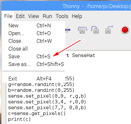Screen dimensions: 131x124
Task: Open the Run menu
Action: (x=47, y=16)
